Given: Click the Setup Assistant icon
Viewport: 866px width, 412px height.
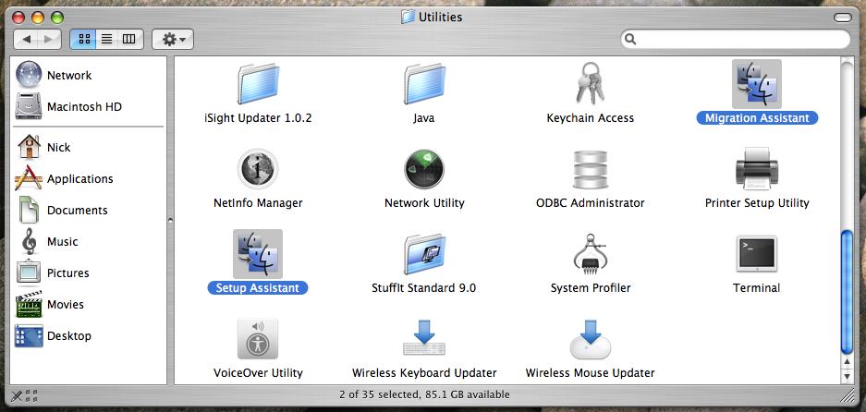Looking at the screenshot, I should [x=258, y=254].
